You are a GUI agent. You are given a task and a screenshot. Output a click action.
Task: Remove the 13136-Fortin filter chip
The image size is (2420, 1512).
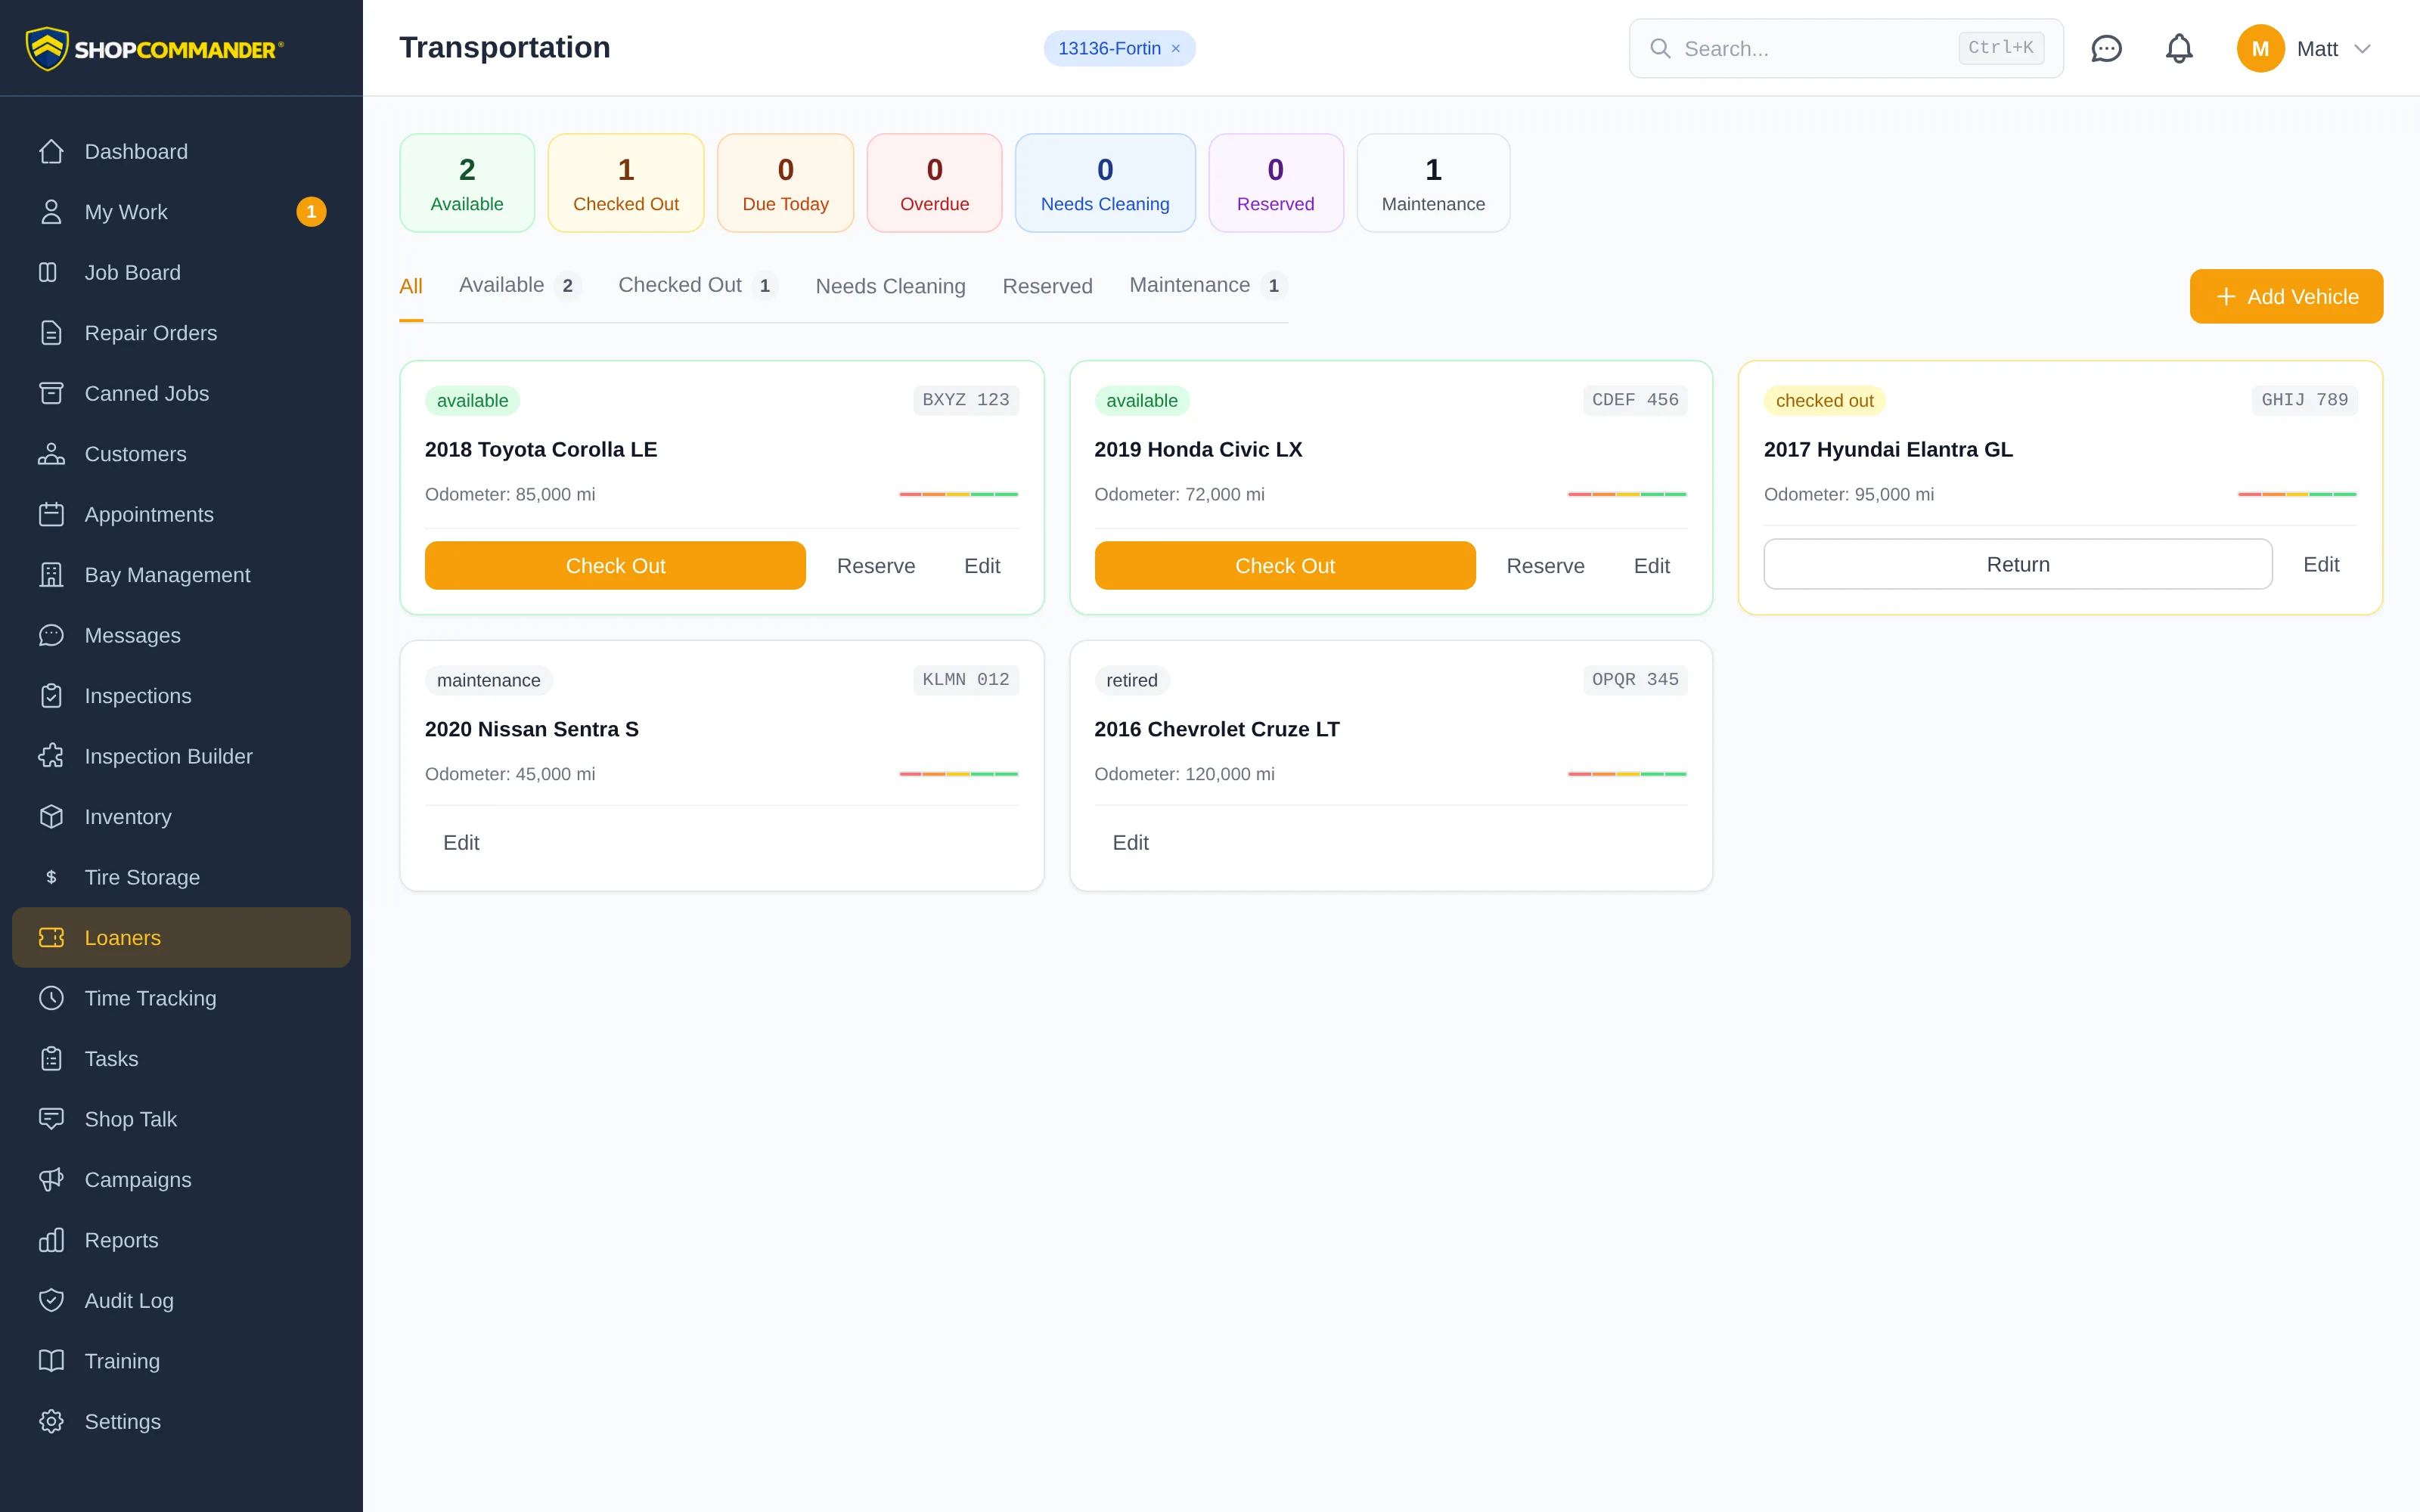[x=1176, y=48]
